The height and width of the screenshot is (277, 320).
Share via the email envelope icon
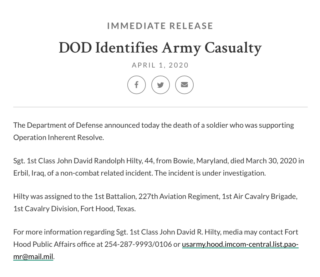184,85
